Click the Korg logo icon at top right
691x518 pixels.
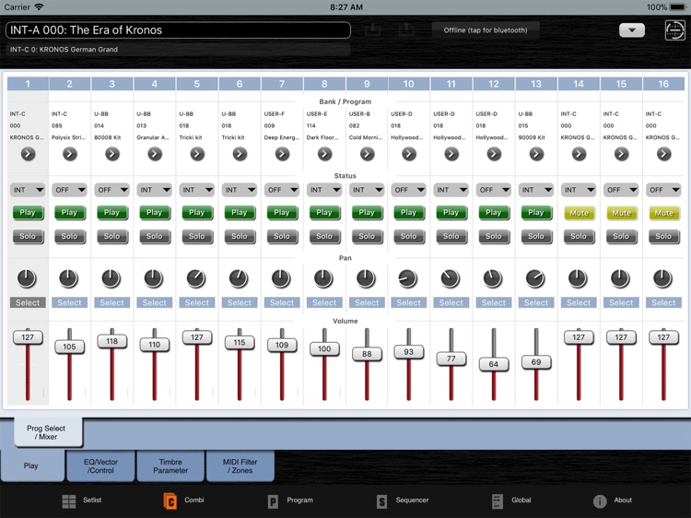[674, 30]
